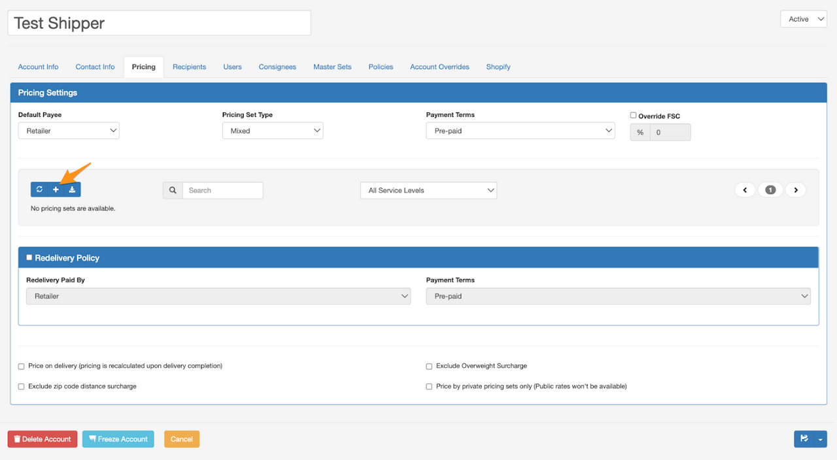Open the Master Sets tab
The height and width of the screenshot is (460, 837).
pos(332,67)
